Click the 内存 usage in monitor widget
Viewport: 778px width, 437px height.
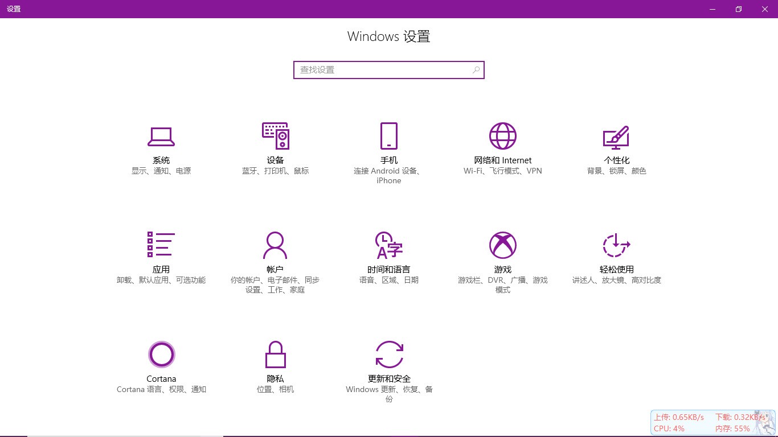pyautogui.click(x=733, y=428)
